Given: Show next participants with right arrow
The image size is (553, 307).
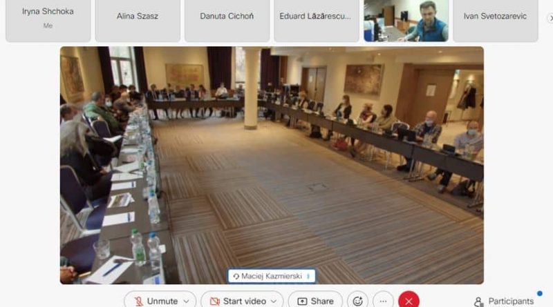Looking at the screenshot, I should coord(550,18).
